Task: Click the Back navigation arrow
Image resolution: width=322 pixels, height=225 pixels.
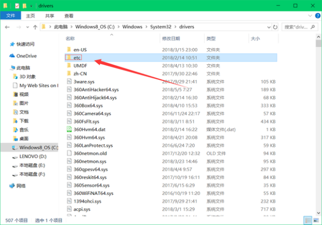Action: [x=6, y=26]
